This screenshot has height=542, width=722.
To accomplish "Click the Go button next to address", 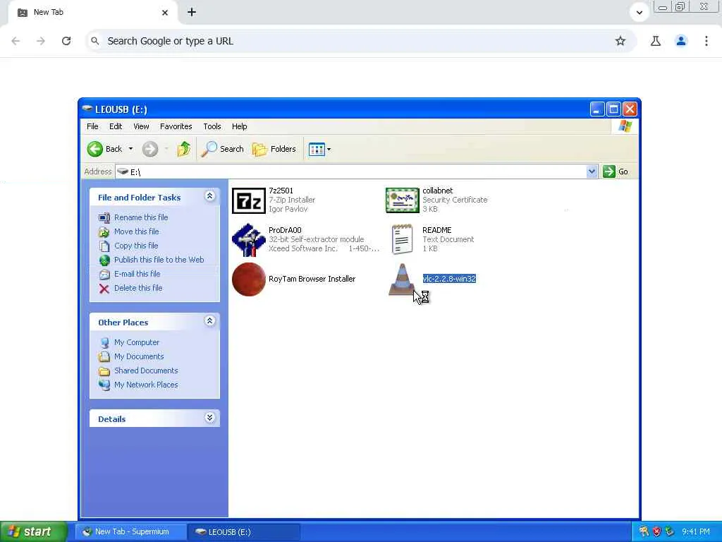I will (616, 171).
